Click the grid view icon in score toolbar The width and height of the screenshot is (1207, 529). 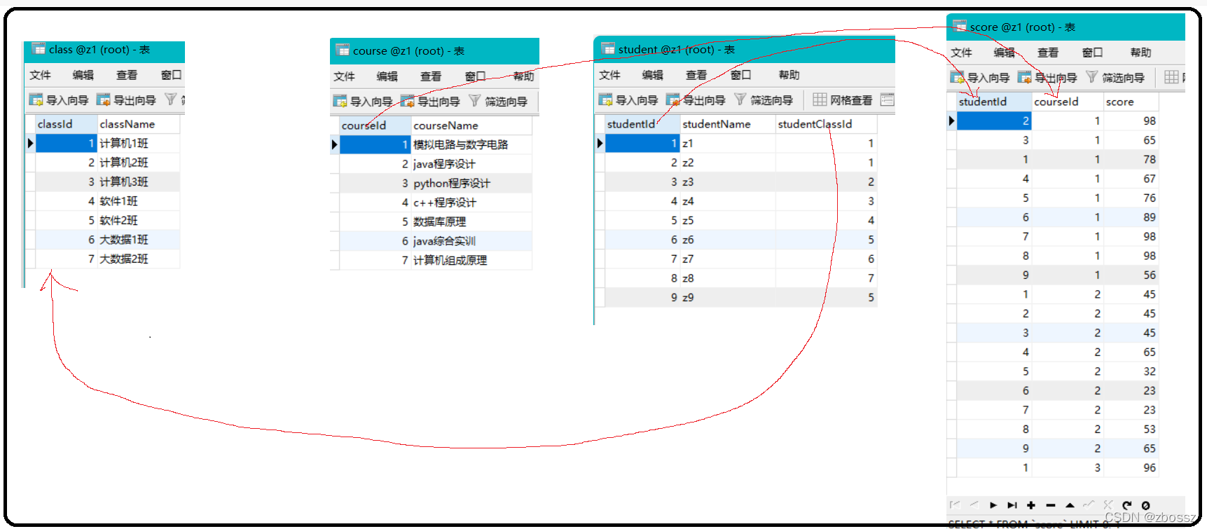(x=1171, y=77)
